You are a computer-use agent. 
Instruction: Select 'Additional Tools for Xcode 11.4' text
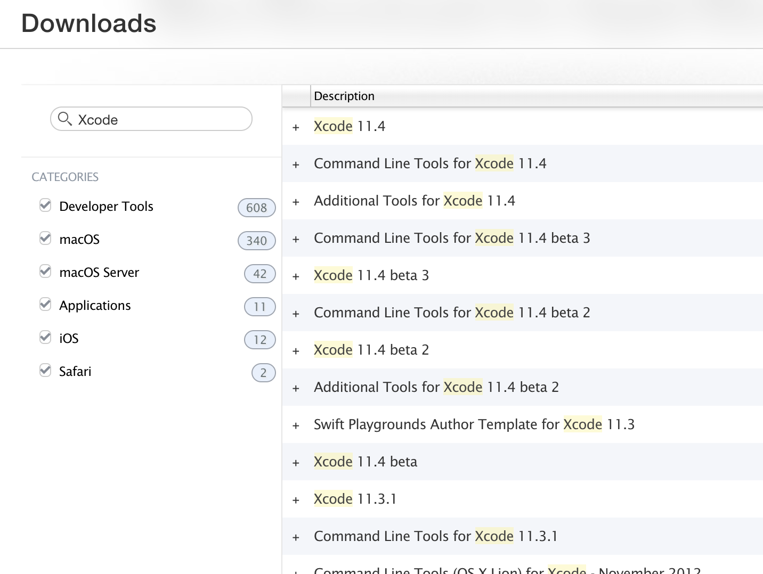tap(415, 201)
